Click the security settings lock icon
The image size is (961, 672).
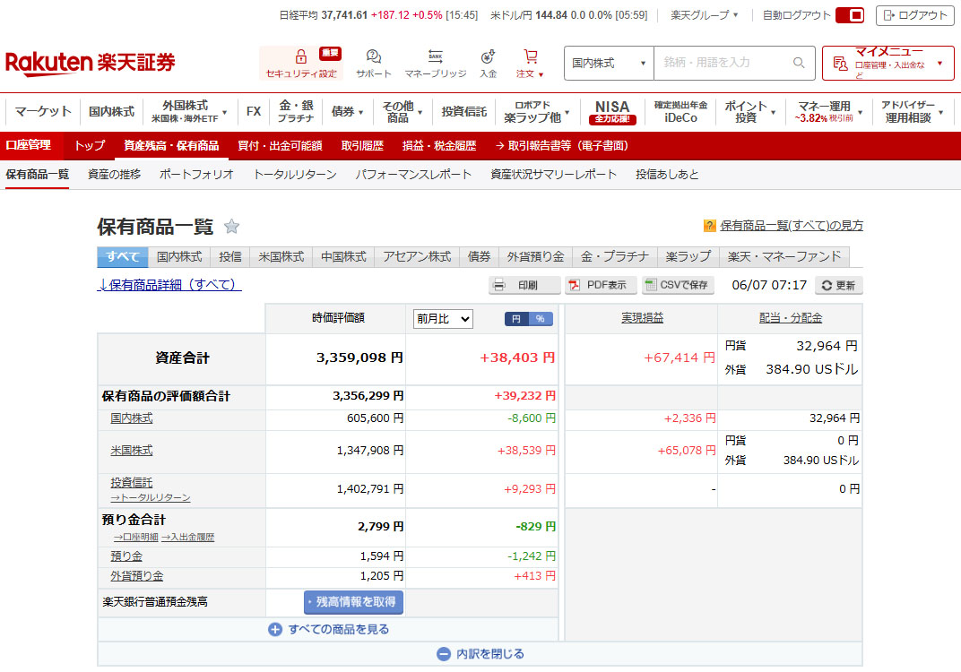(x=301, y=56)
